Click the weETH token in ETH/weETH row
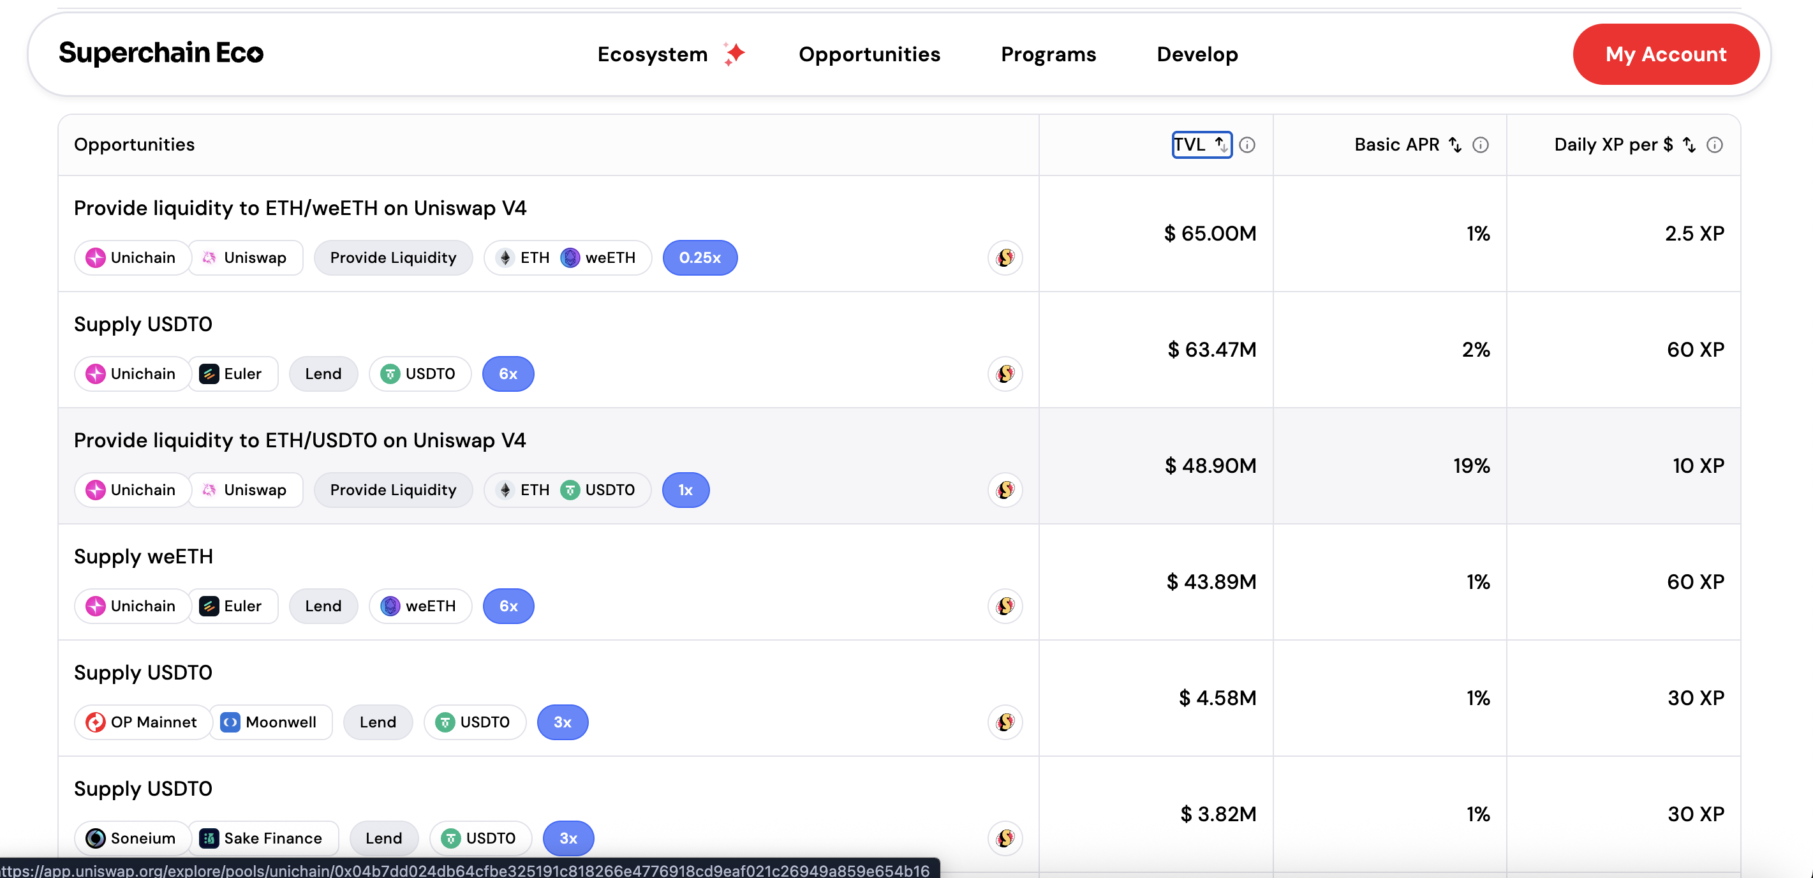The height and width of the screenshot is (878, 1813). (x=598, y=258)
